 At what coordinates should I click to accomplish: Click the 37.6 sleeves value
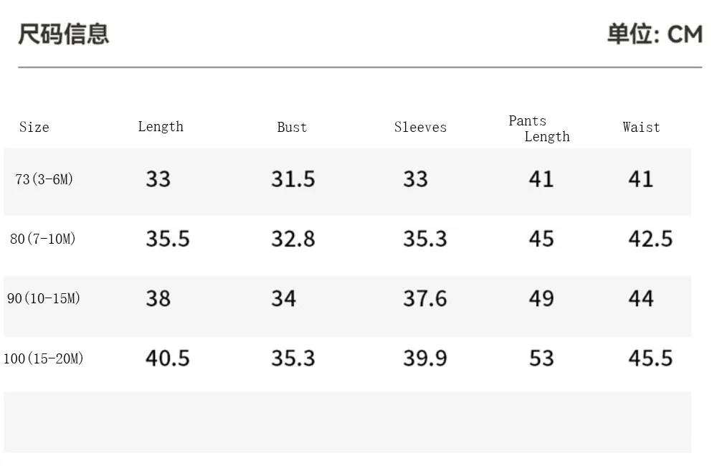(424, 299)
